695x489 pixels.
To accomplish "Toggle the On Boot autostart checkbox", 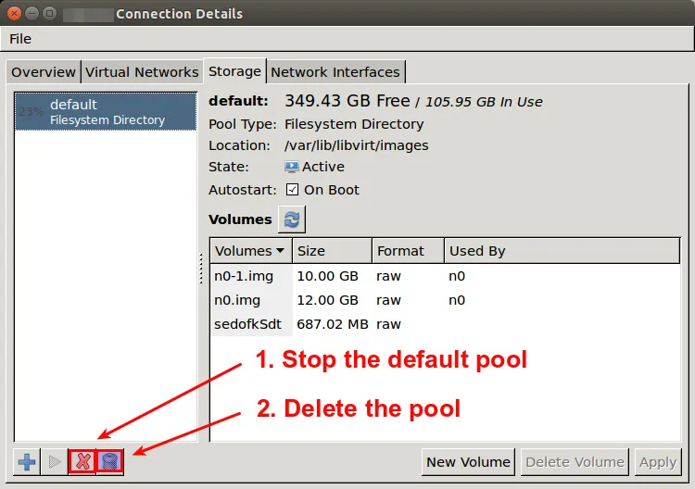I will click(292, 190).
